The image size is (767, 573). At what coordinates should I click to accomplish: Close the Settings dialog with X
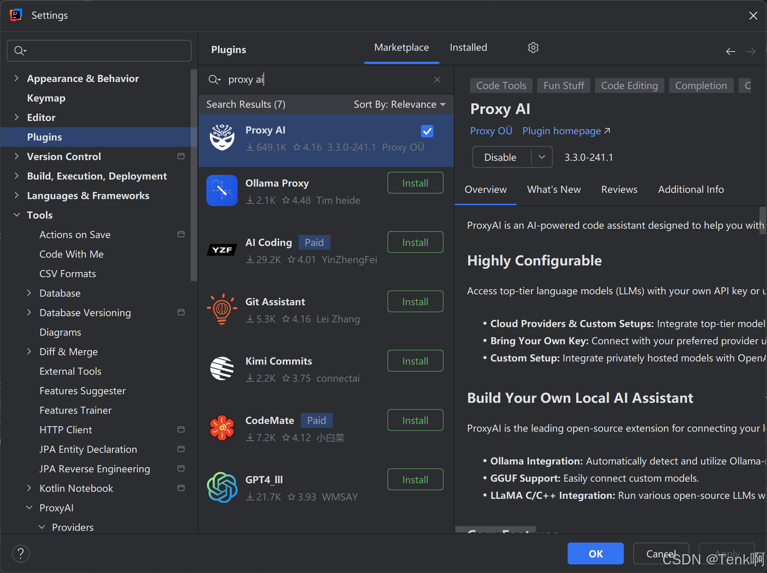pyautogui.click(x=753, y=16)
